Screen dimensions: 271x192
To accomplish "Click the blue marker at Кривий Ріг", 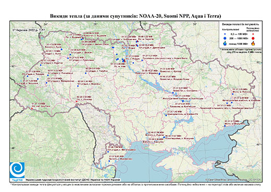I will click(x=166, y=115).
